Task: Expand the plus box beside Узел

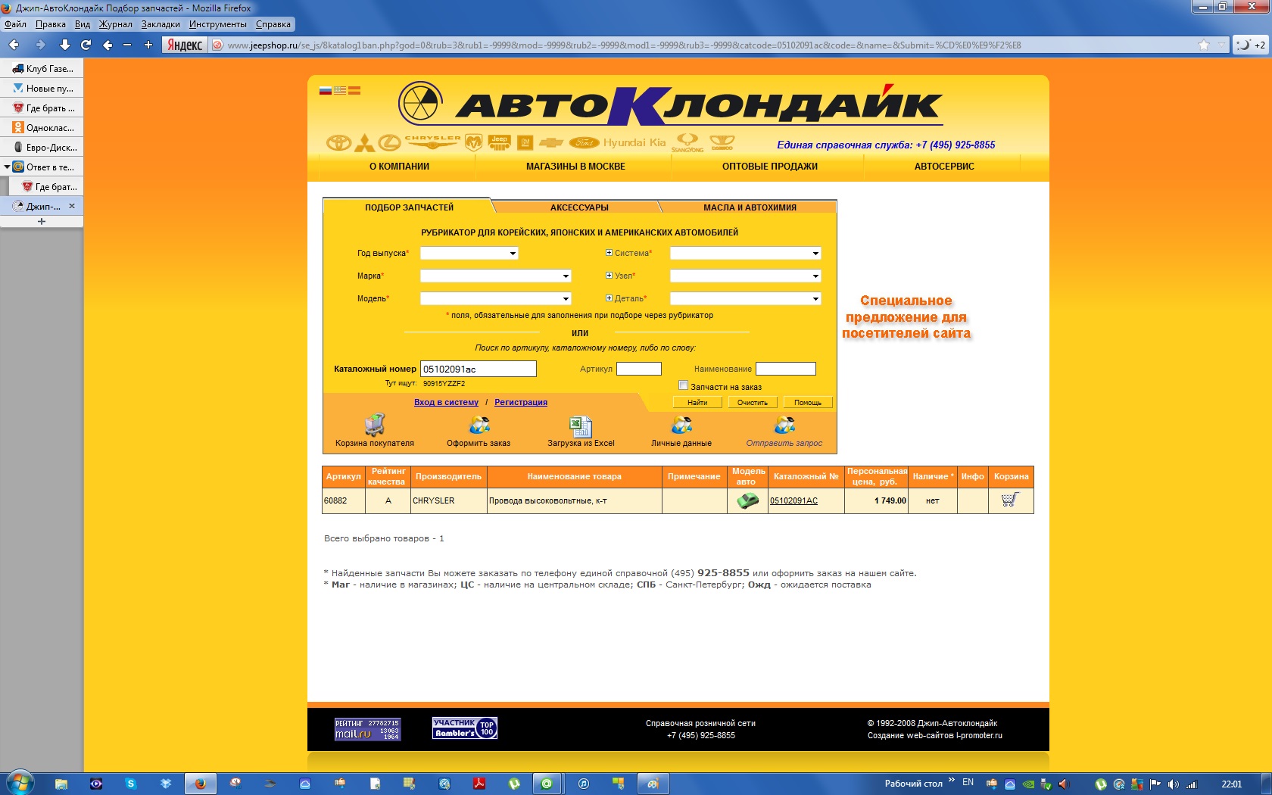Action: click(609, 276)
